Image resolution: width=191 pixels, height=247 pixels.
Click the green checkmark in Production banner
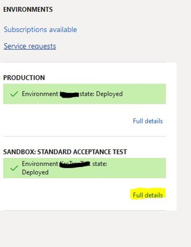point(14,94)
